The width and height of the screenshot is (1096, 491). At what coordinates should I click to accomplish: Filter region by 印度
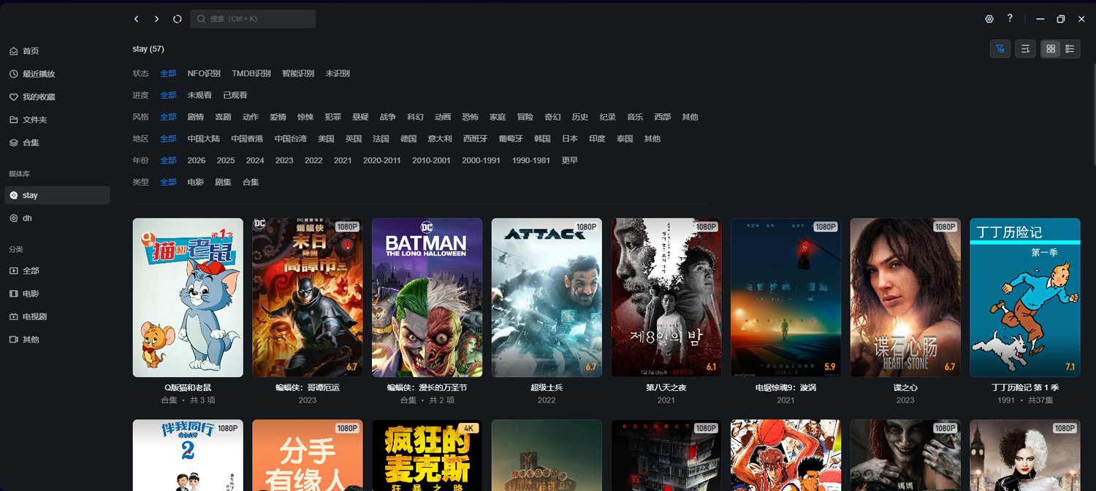pos(597,138)
